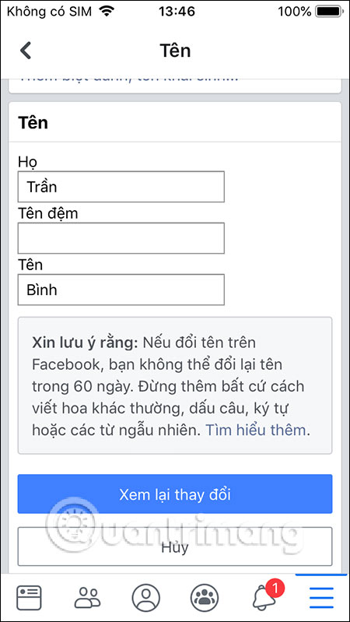Tap the partially hidden nickname link

[129, 79]
